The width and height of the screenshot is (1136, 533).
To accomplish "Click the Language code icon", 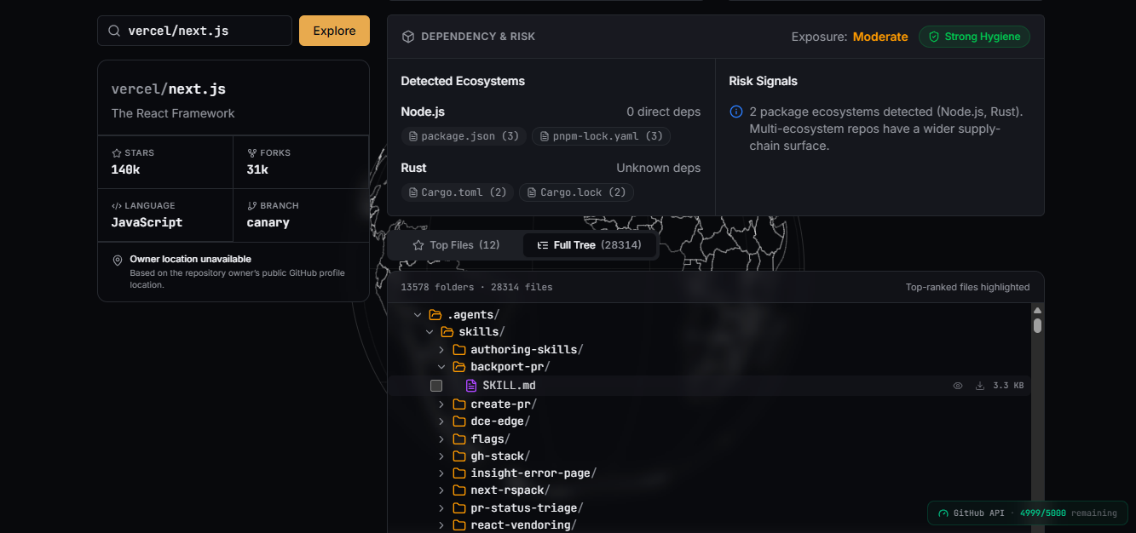I will click(117, 206).
